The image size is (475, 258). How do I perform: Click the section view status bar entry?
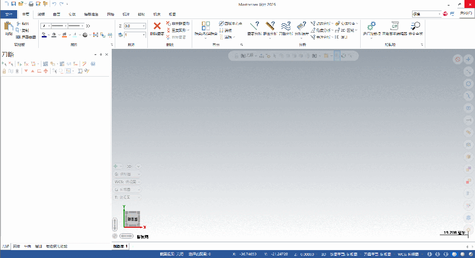172,254
